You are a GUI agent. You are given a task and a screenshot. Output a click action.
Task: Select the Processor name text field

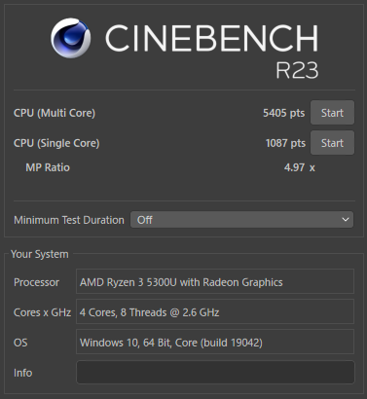coord(215,281)
